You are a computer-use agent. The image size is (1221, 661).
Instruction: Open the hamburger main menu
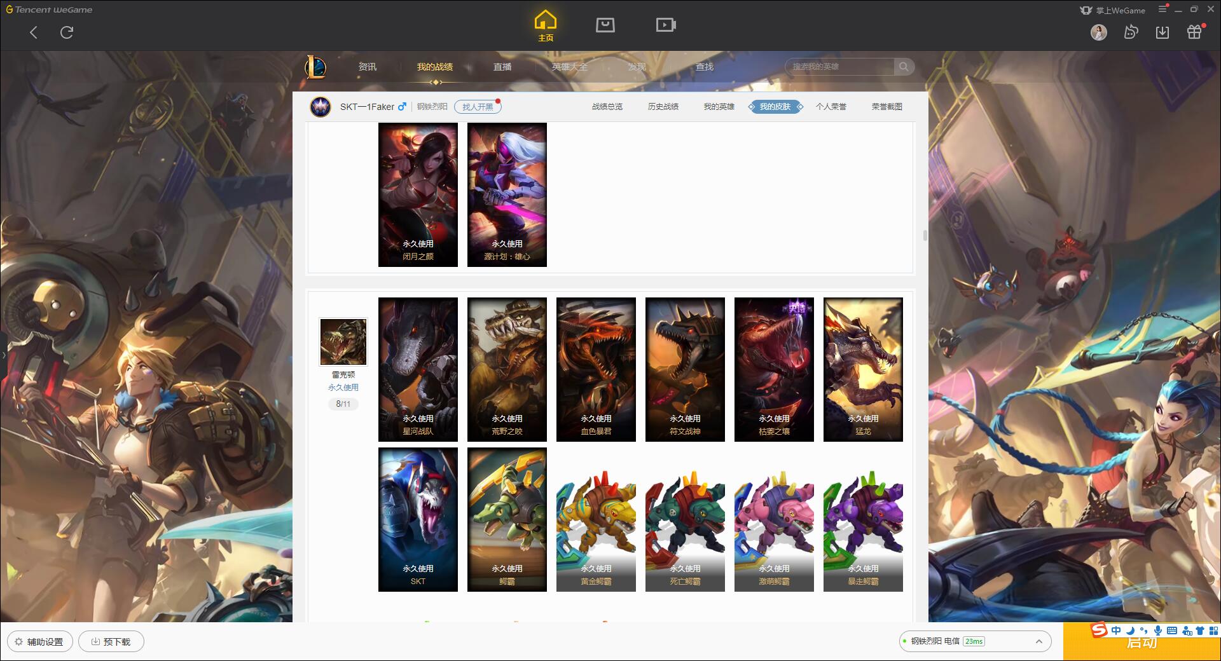coord(1162,9)
